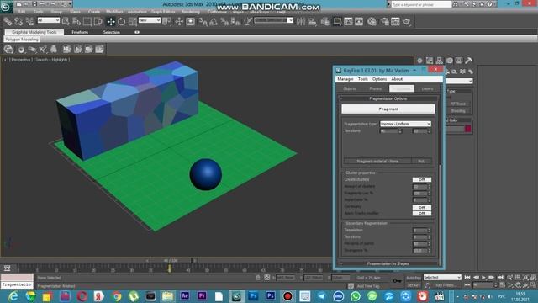Click the Select Object tool

[66, 22]
